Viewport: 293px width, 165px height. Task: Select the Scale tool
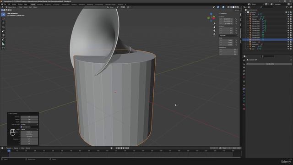click(3, 31)
